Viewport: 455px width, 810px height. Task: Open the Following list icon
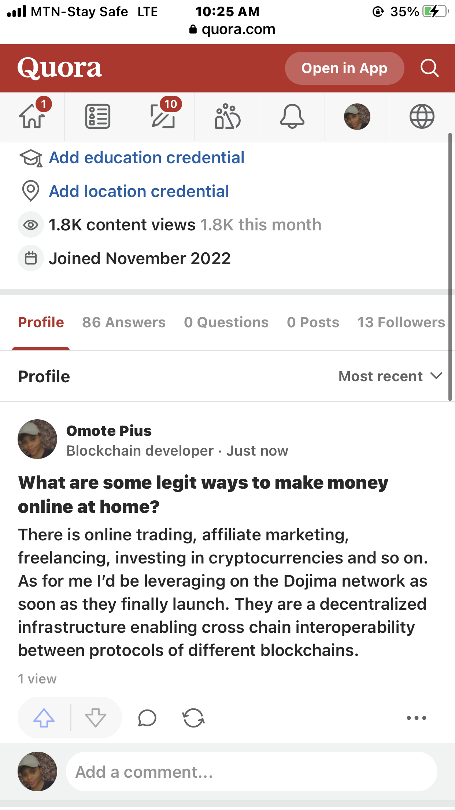(97, 117)
